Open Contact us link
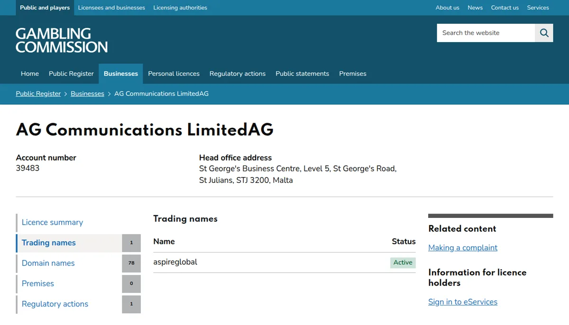 coord(505,8)
